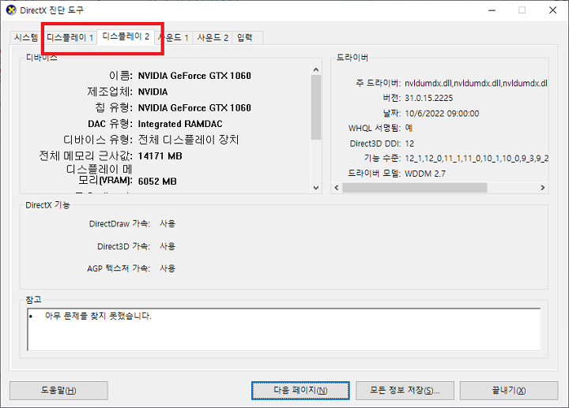Switch to the 사운드 1 tab
Image resolution: width=569 pixels, height=408 pixels.
173,37
